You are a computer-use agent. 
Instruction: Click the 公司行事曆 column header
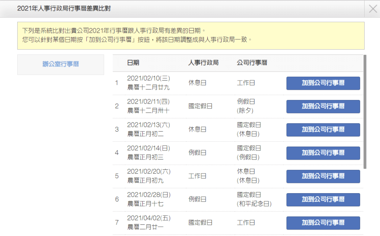click(x=252, y=63)
